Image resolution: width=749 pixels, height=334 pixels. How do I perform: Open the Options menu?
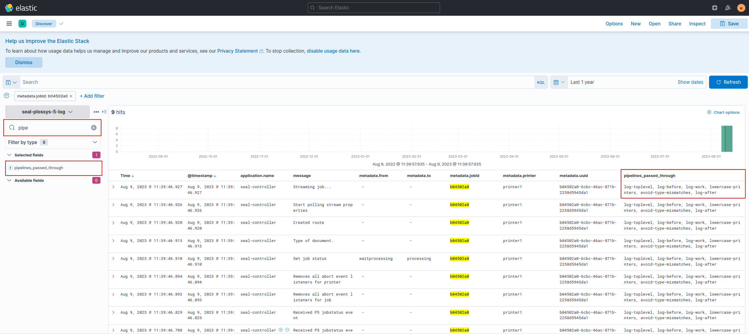tap(614, 24)
